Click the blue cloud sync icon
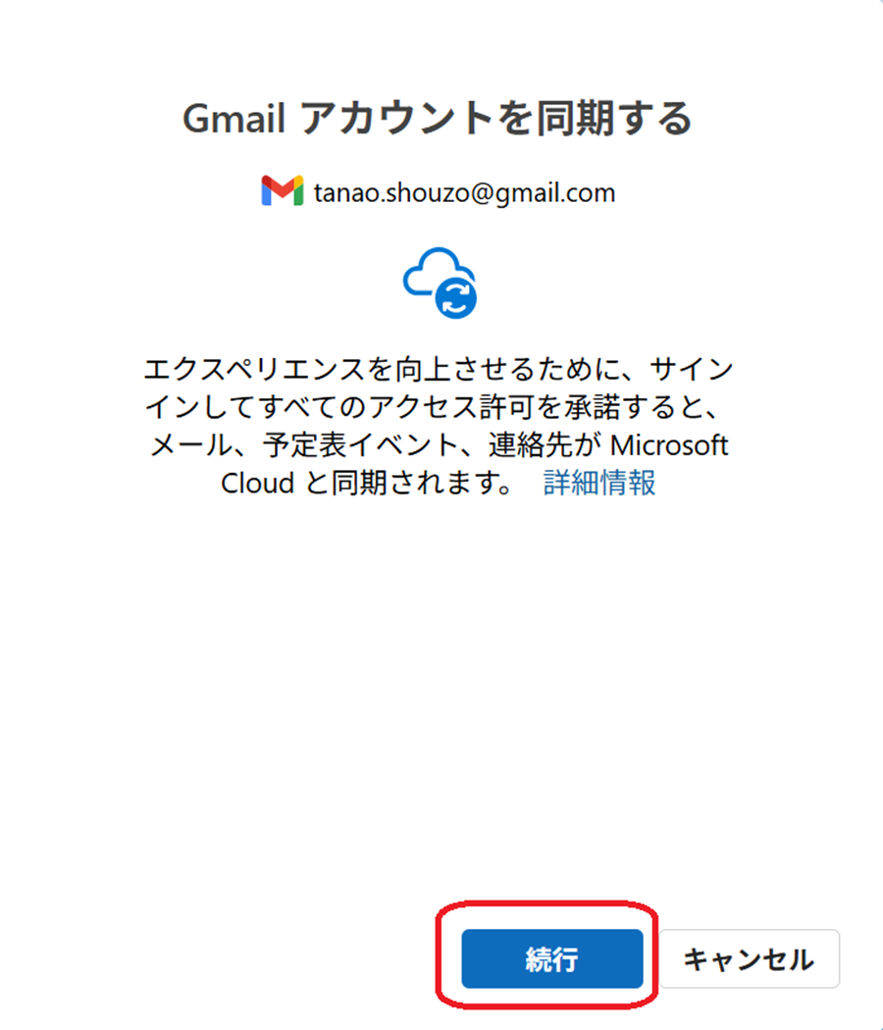 (x=440, y=283)
